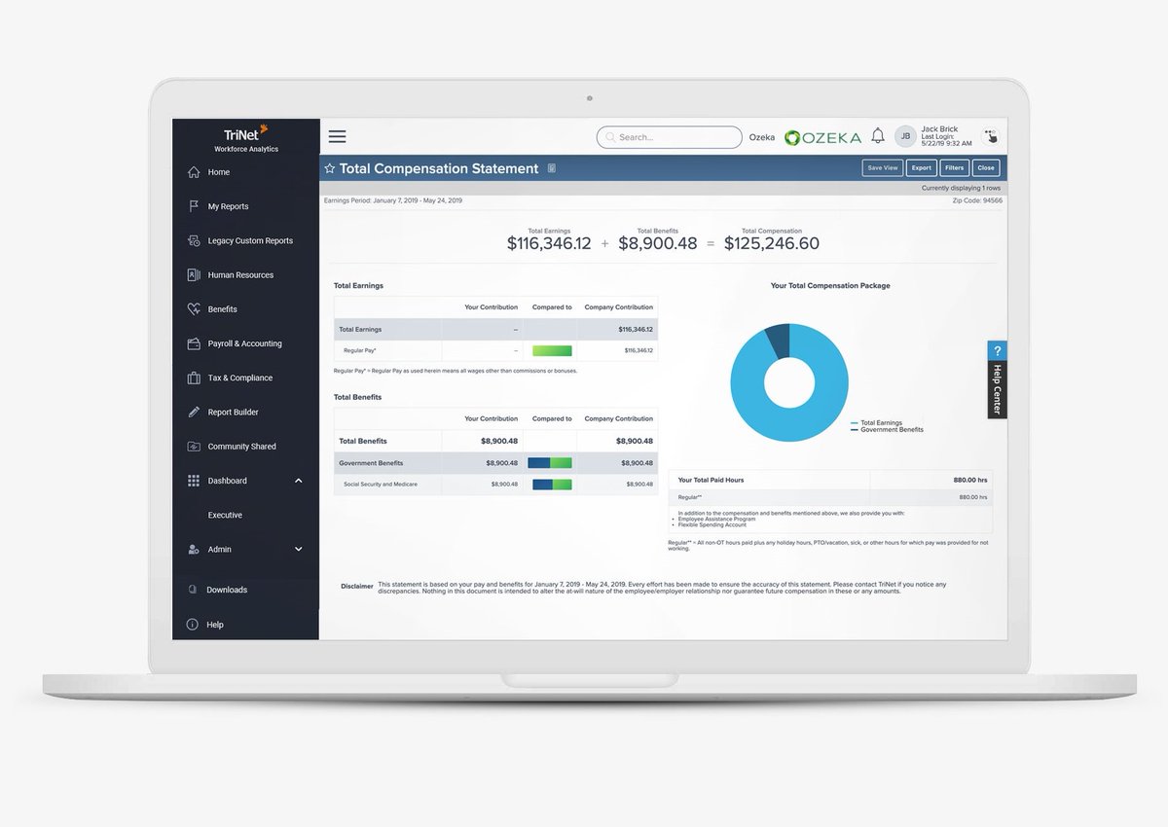
Task: Expand the Admin menu chevron
Action: click(299, 550)
